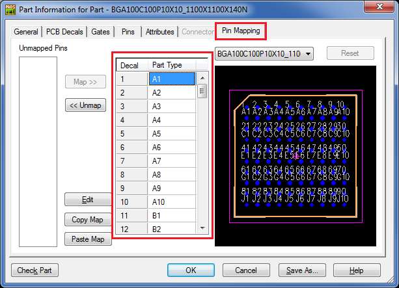
Task: Click decal row number 5
Action: 132,134
